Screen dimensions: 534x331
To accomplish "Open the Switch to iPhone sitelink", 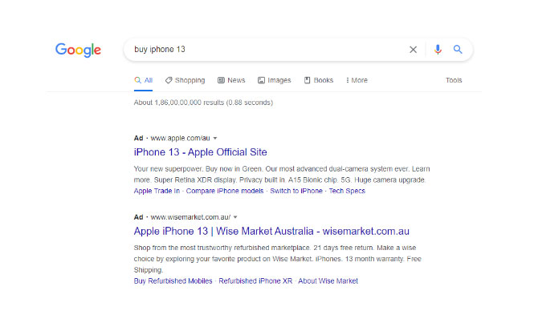I will click(296, 191).
